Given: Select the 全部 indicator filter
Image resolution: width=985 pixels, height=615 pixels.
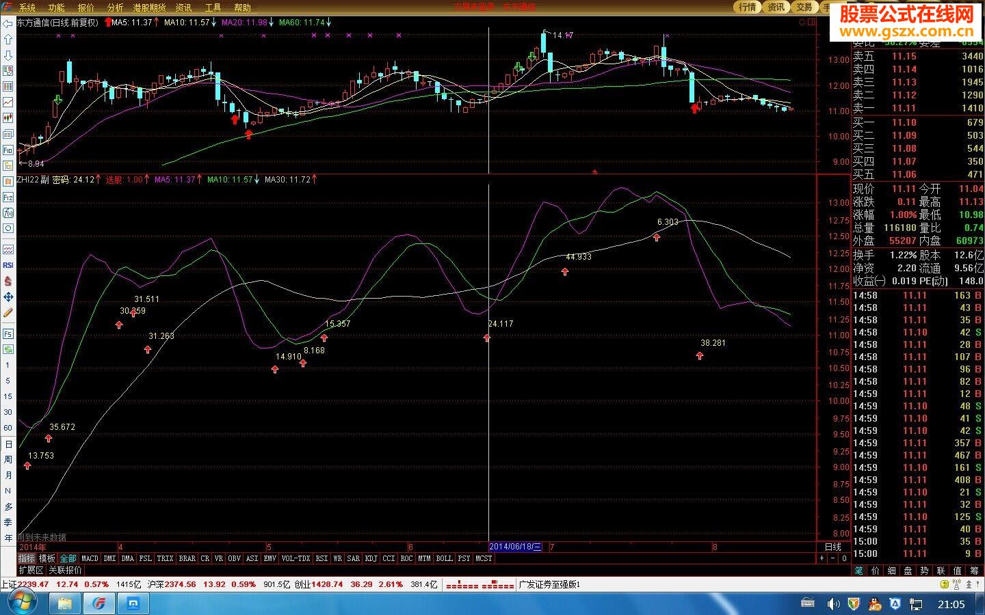Looking at the screenshot, I should click(x=68, y=558).
